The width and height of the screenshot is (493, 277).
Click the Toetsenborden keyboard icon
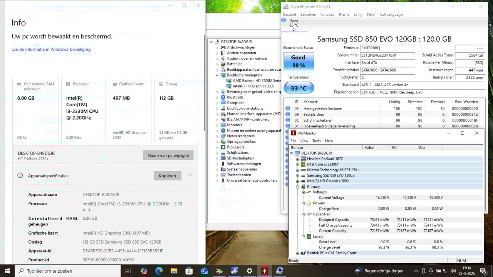pyautogui.click(x=223, y=175)
